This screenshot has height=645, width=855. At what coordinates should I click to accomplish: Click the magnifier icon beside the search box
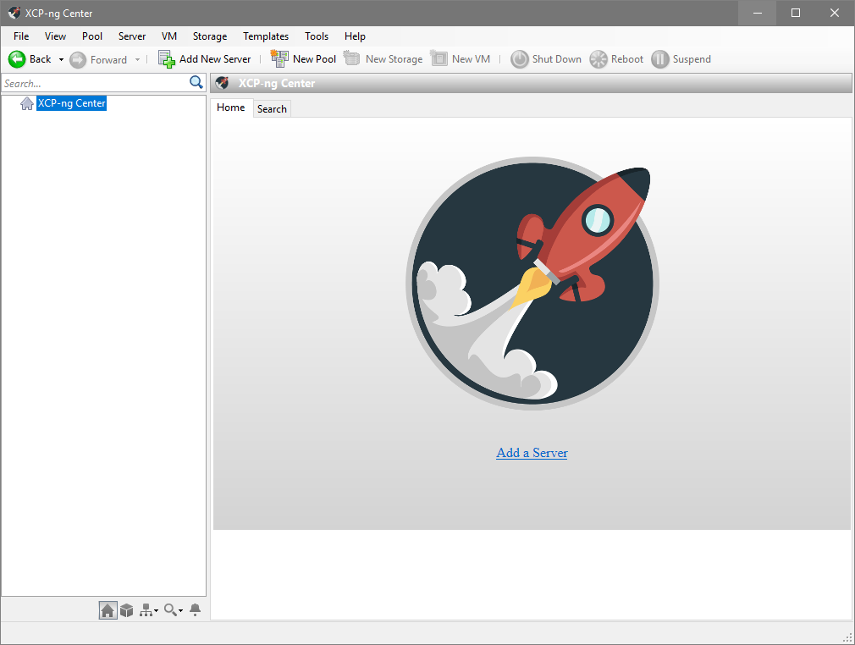196,82
